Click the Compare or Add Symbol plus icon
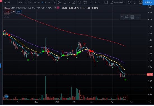 point(59,3)
